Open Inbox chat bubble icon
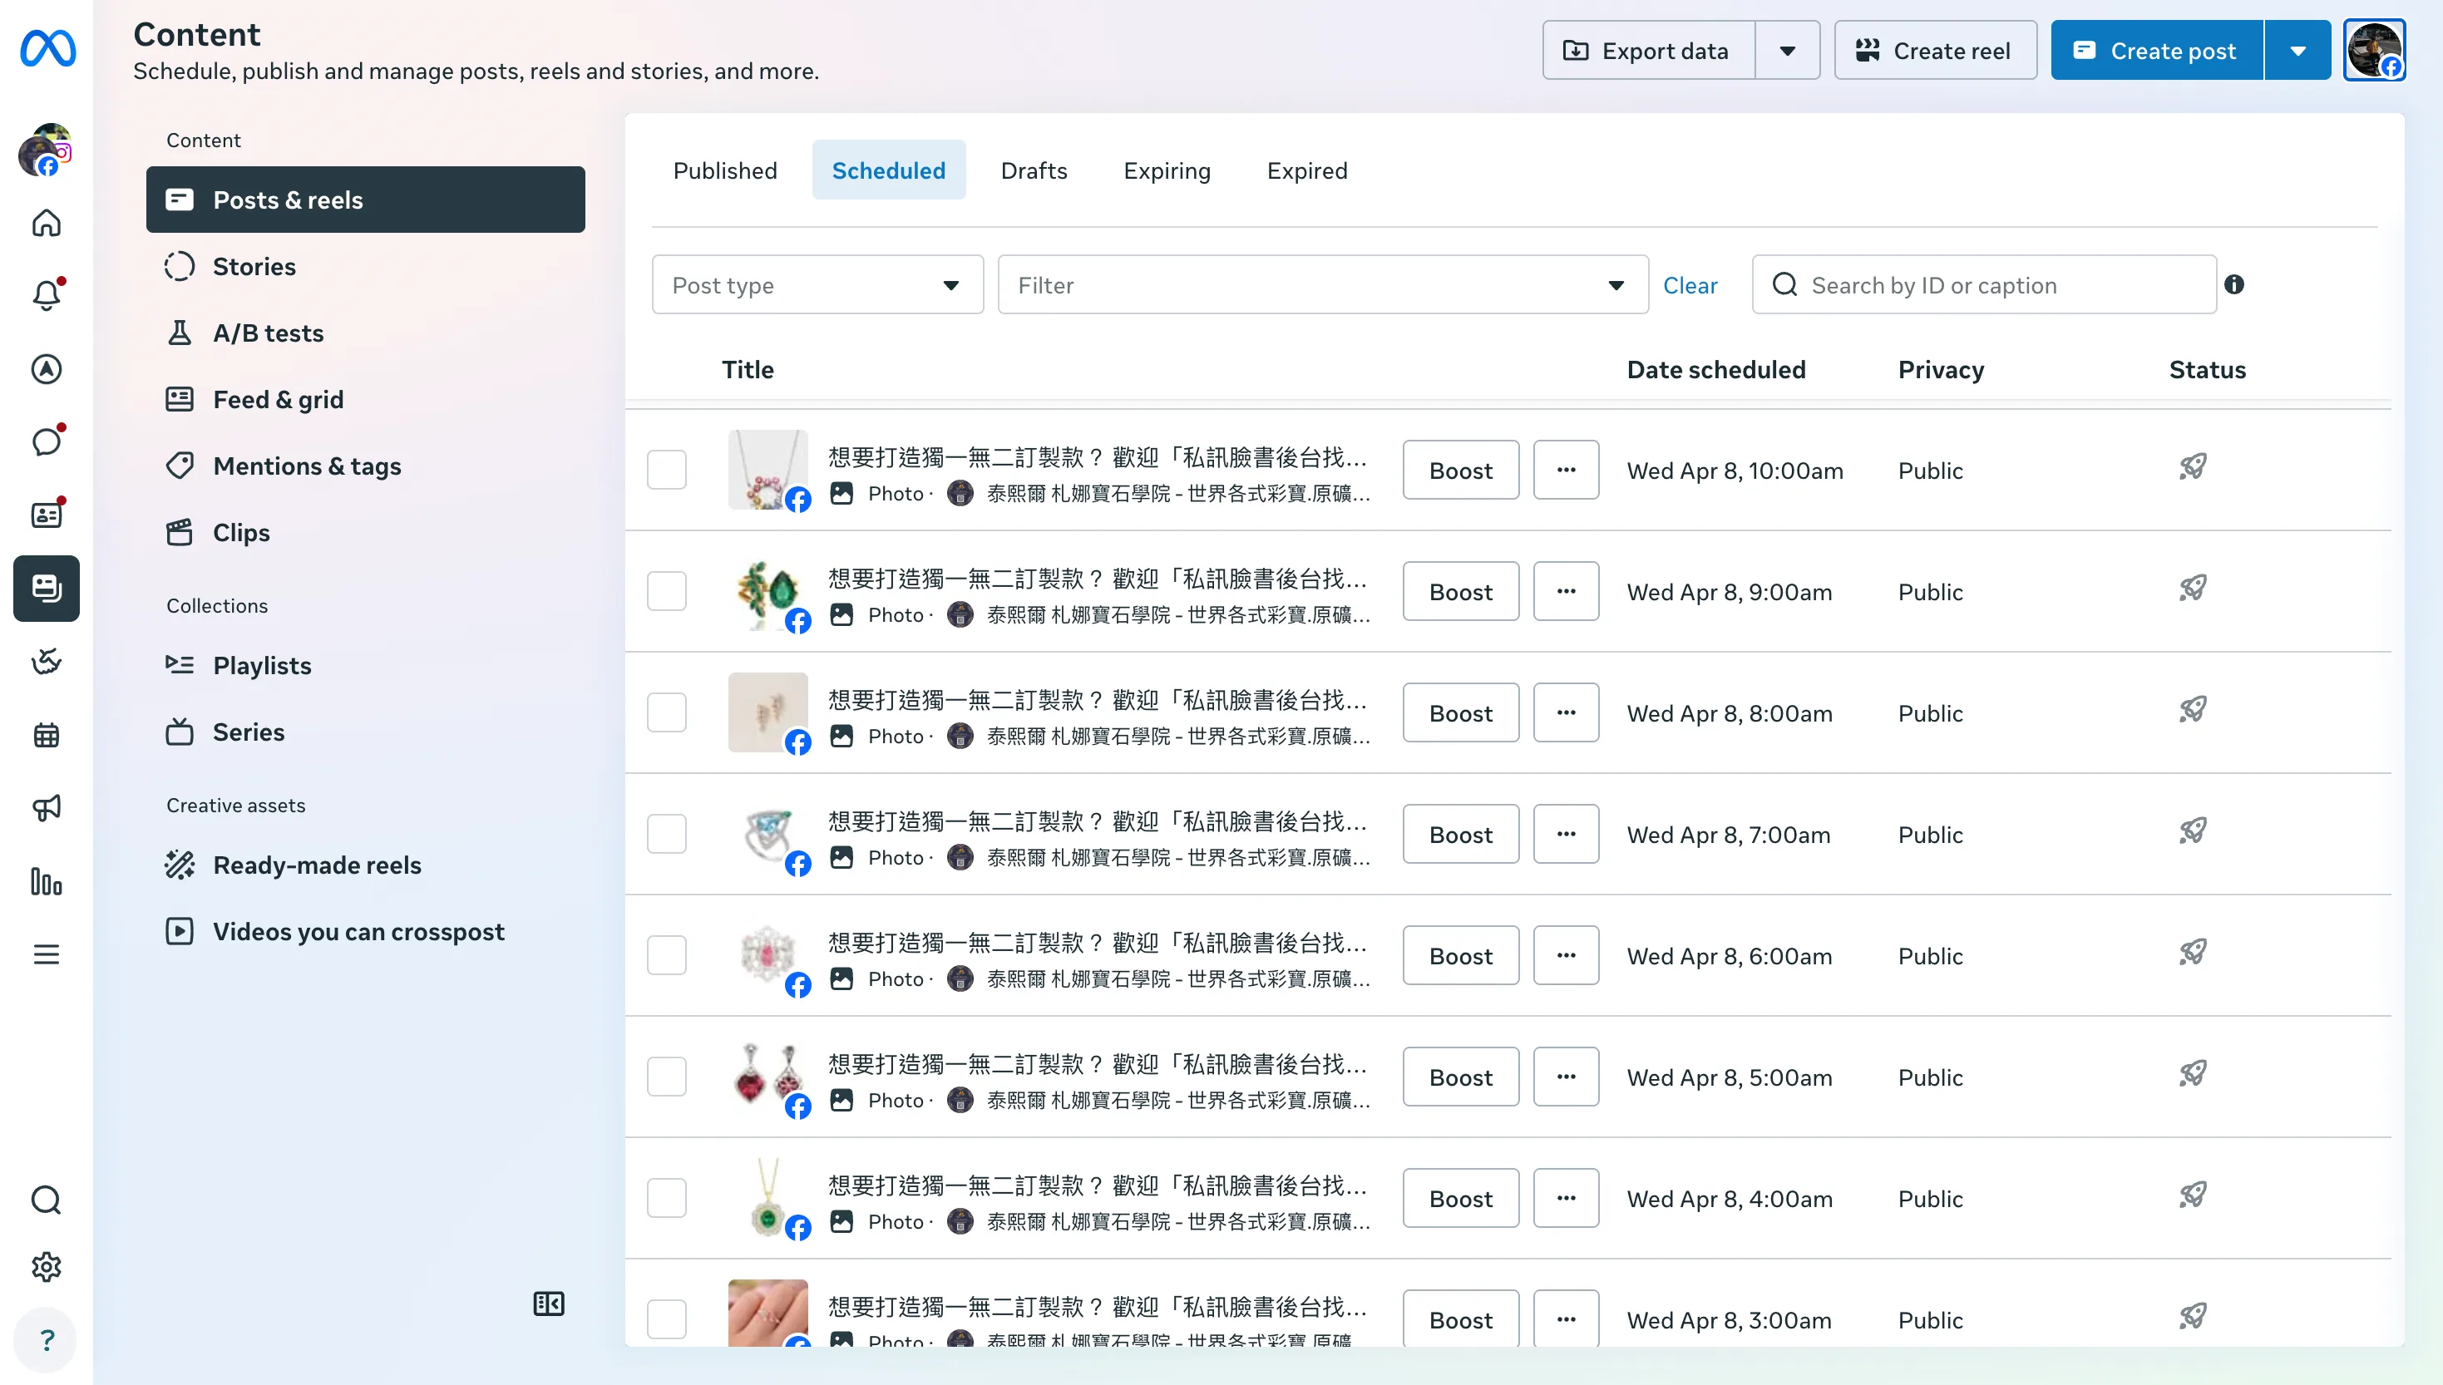Screen dimensions: 2443x1385 point(47,442)
